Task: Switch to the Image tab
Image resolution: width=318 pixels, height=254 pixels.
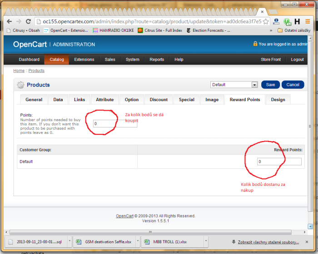Action: pos(212,100)
